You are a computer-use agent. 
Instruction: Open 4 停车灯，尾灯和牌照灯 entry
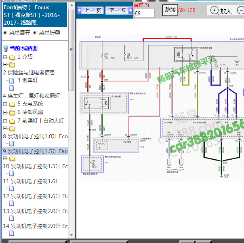[32, 96]
